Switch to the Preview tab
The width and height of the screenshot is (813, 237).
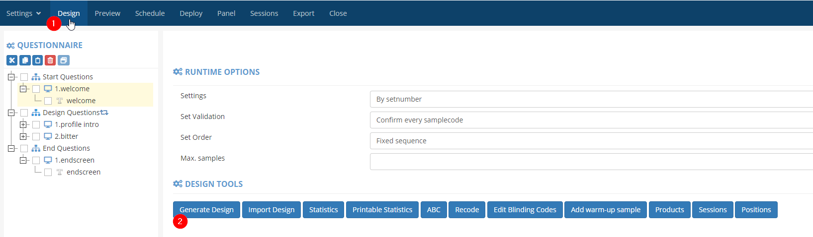107,13
